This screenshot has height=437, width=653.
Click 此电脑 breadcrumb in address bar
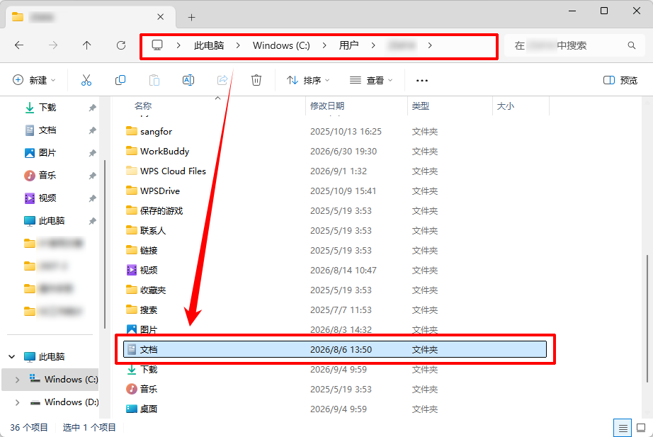point(209,45)
